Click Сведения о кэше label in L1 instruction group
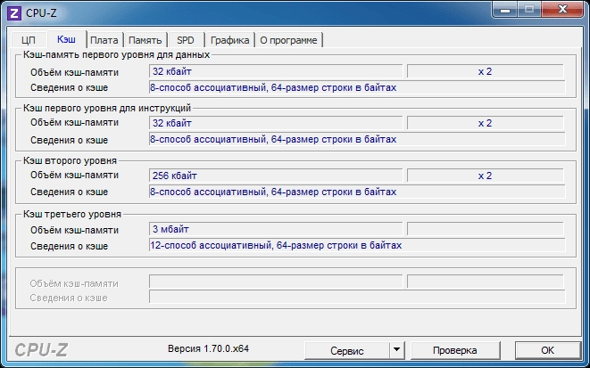This screenshot has height=368, width=590. (70, 140)
